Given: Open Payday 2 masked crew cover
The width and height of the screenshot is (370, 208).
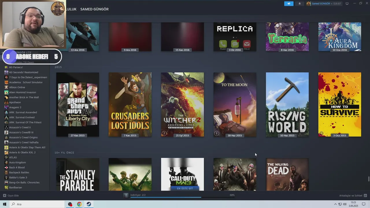Looking at the screenshot, I should [235, 174].
